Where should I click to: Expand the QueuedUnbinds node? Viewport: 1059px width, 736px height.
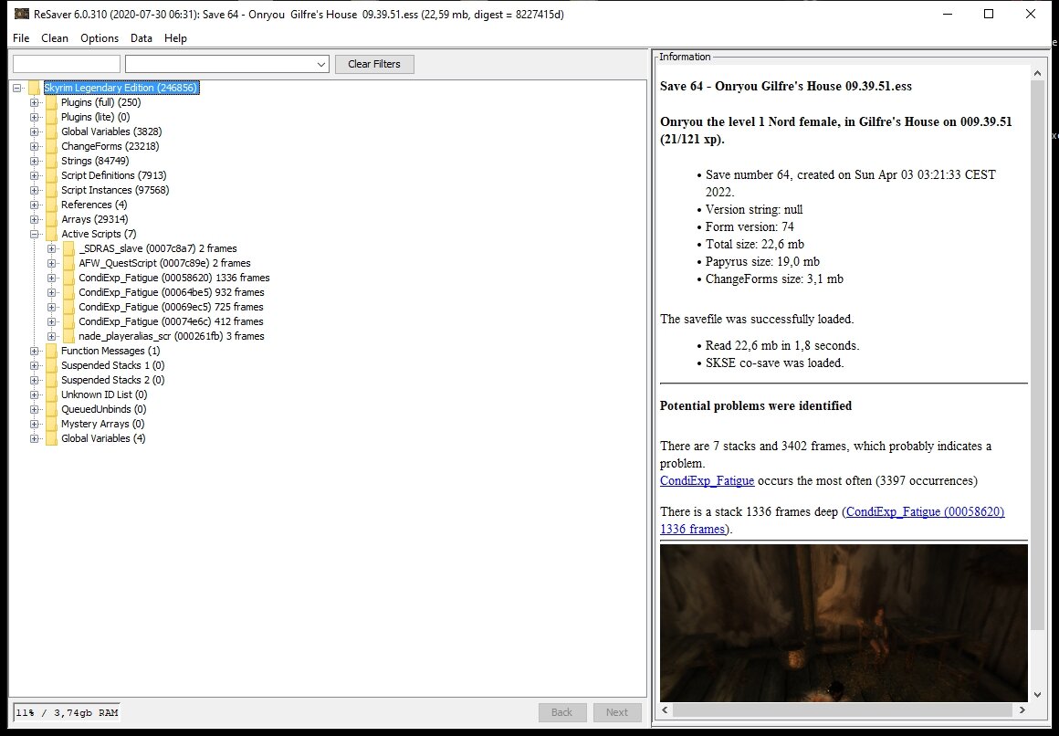coord(35,410)
